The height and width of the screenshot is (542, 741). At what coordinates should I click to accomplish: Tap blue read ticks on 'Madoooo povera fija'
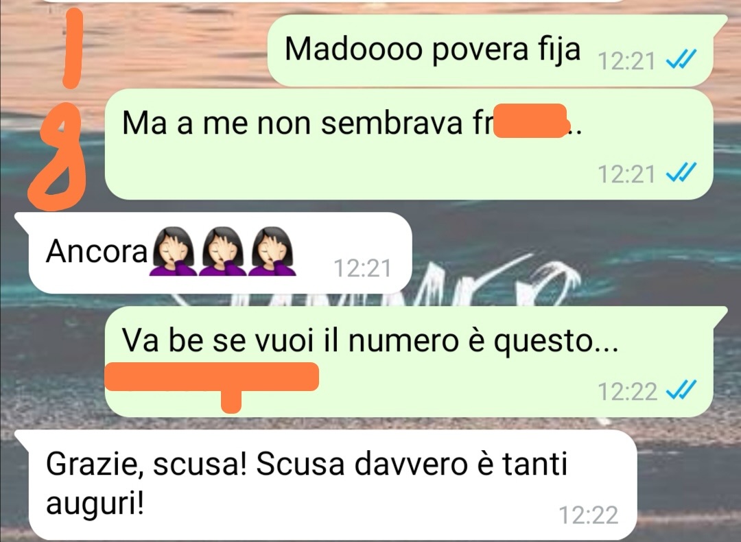coord(681,60)
